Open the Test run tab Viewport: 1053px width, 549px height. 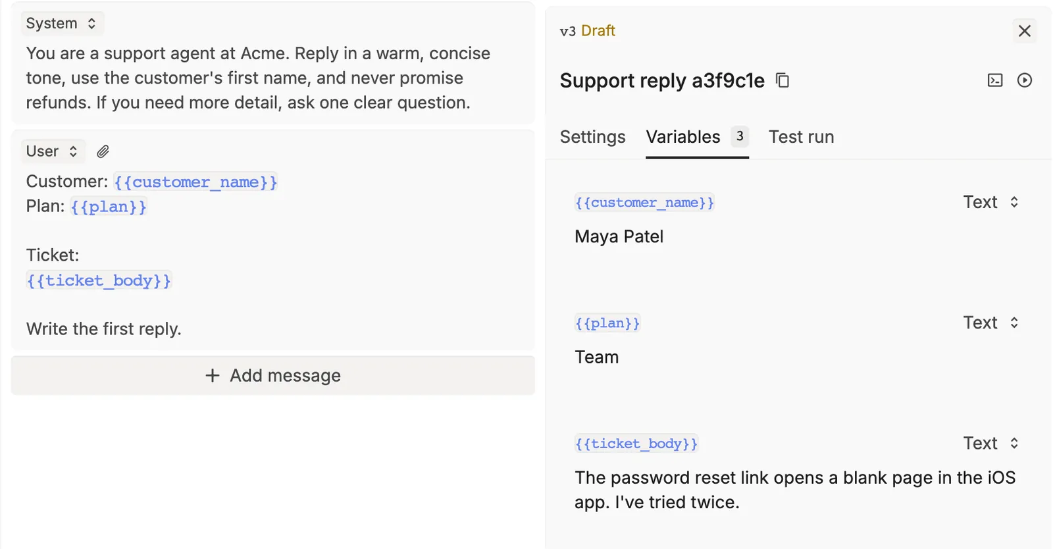(801, 137)
